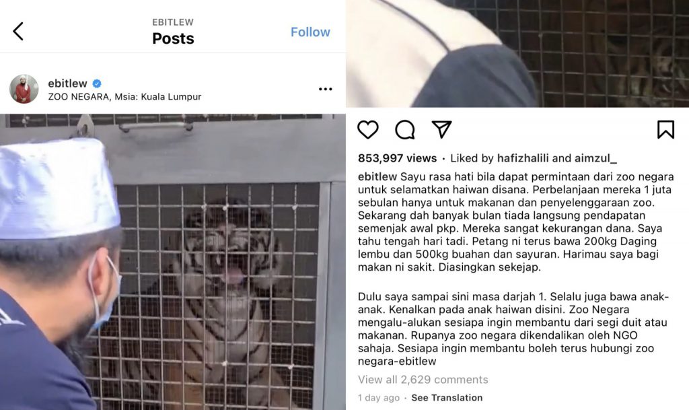
Task: Open ZOO NEGARA location tag
Action: coord(124,97)
